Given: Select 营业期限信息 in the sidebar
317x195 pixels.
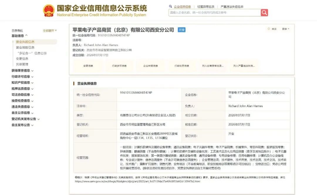Looking at the screenshot, I should (25, 48).
